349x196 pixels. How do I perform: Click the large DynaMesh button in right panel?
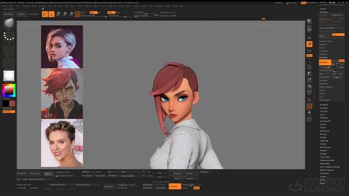pyautogui.click(x=325, y=63)
